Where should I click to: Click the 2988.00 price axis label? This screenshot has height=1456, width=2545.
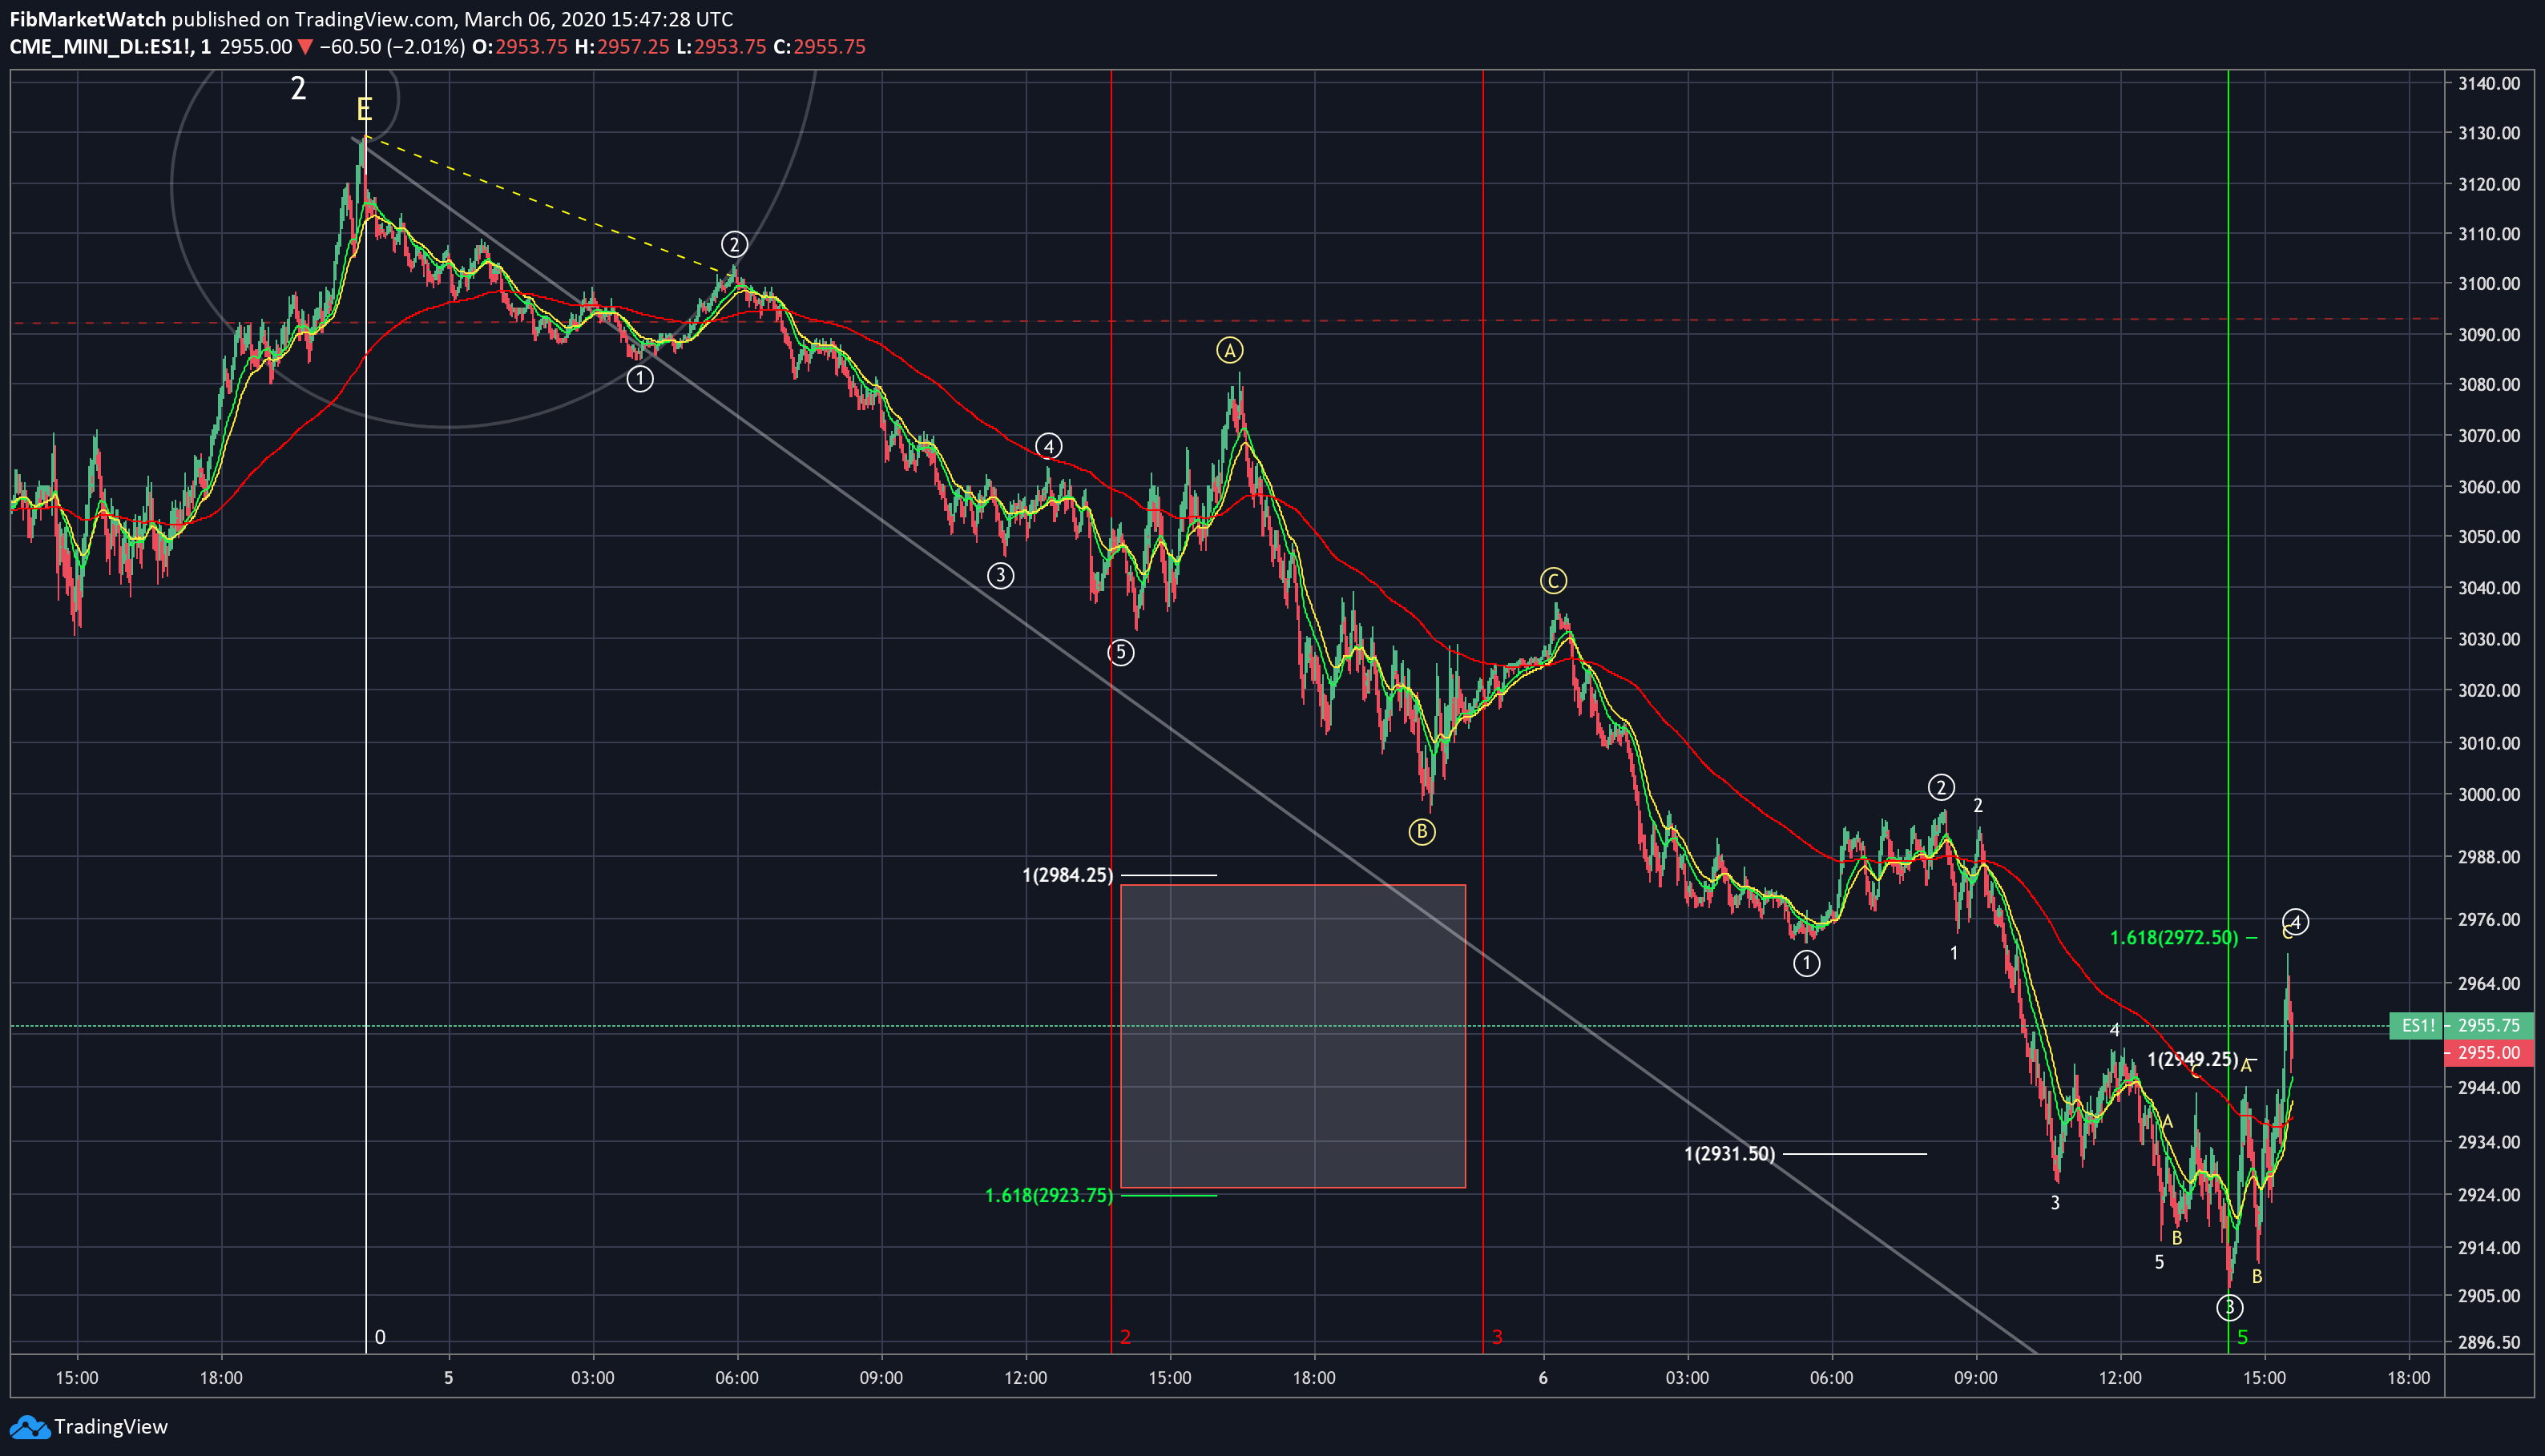coord(2489,857)
